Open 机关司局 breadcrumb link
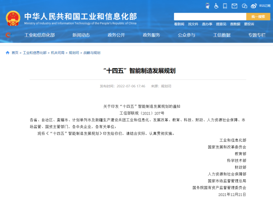Screen dimensions: 273x198 (x=58, y=53)
